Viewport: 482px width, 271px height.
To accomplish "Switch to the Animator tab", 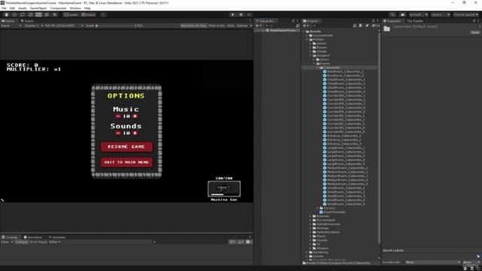I will [x=57, y=237].
